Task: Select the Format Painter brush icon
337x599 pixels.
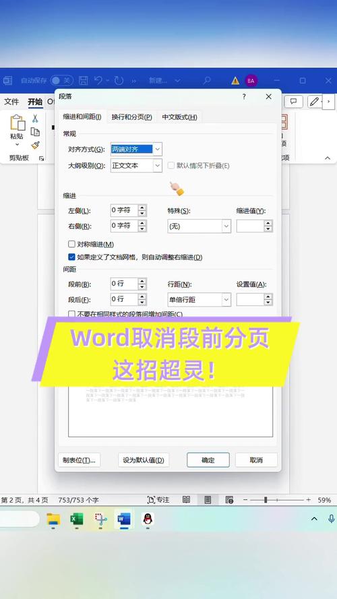Action: 35,145
